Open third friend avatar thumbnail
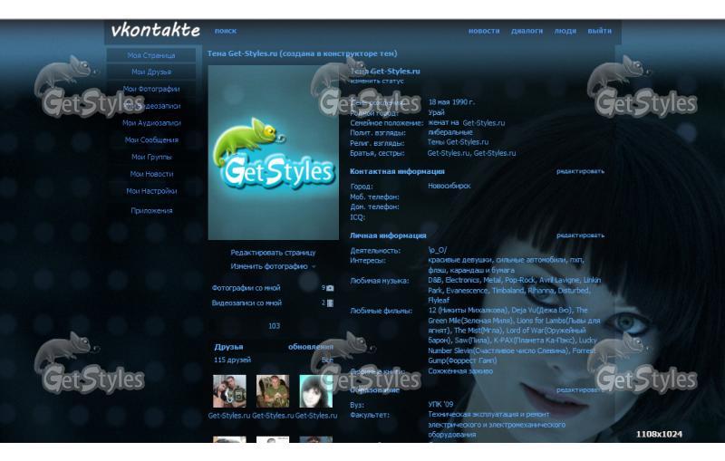725x461 pixels. click(315, 391)
